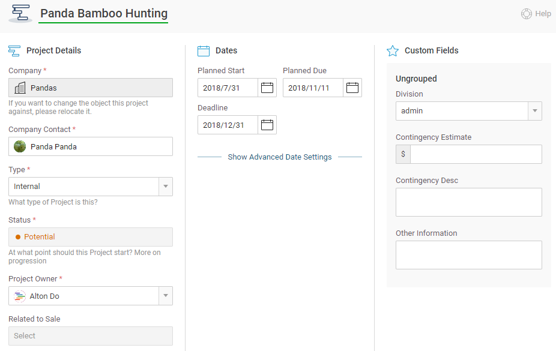Click the Contingency Estimate amount field
This screenshot has width=556, height=351.
pyautogui.click(x=476, y=154)
